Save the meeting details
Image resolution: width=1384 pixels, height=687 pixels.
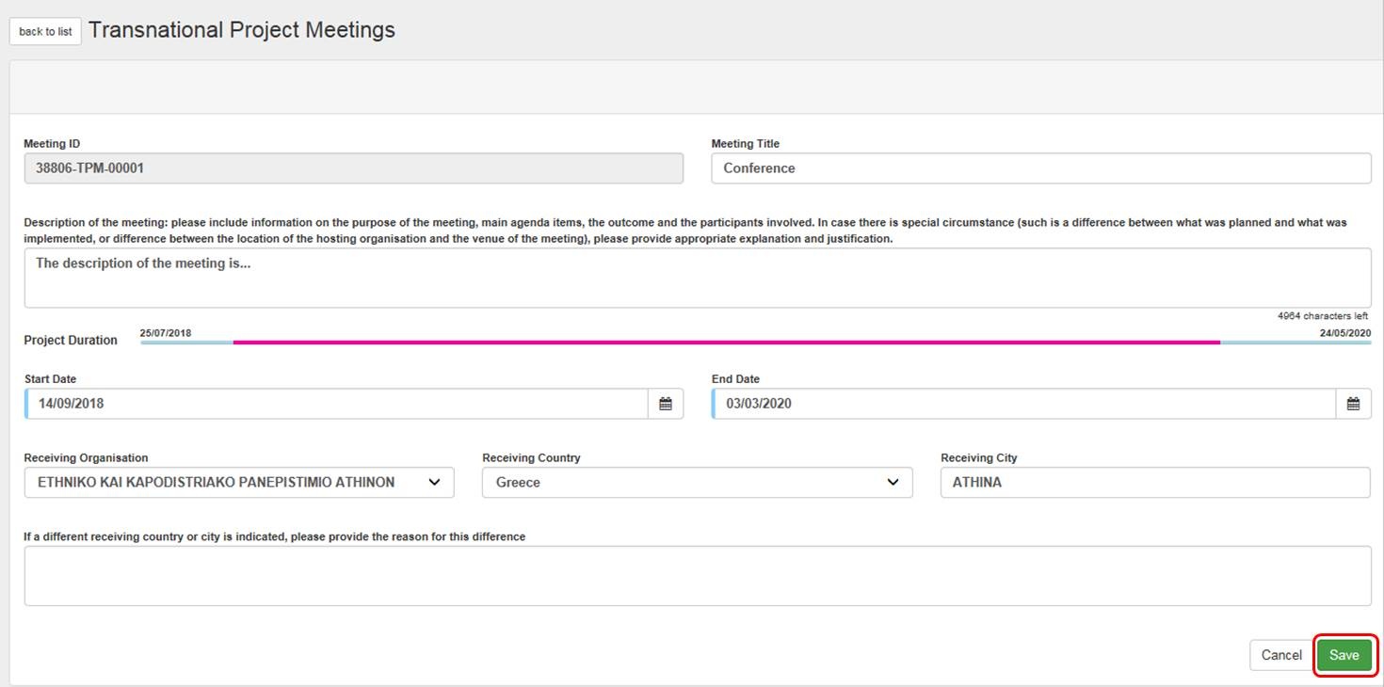coord(1344,655)
